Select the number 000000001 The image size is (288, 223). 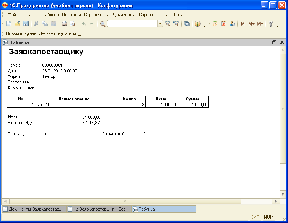click(52, 65)
